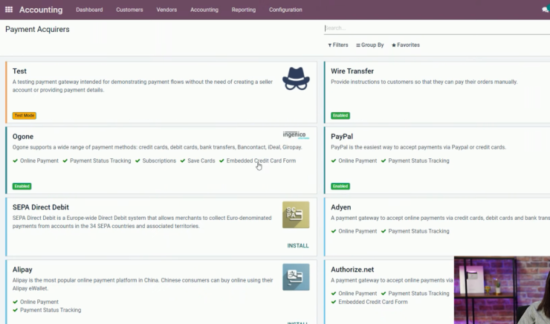Open the Configuration menu
This screenshot has height=324, width=550.
285,10
